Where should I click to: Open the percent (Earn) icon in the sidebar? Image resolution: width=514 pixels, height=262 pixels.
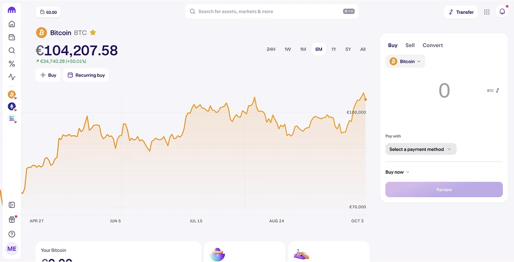(x=12, y=64)
